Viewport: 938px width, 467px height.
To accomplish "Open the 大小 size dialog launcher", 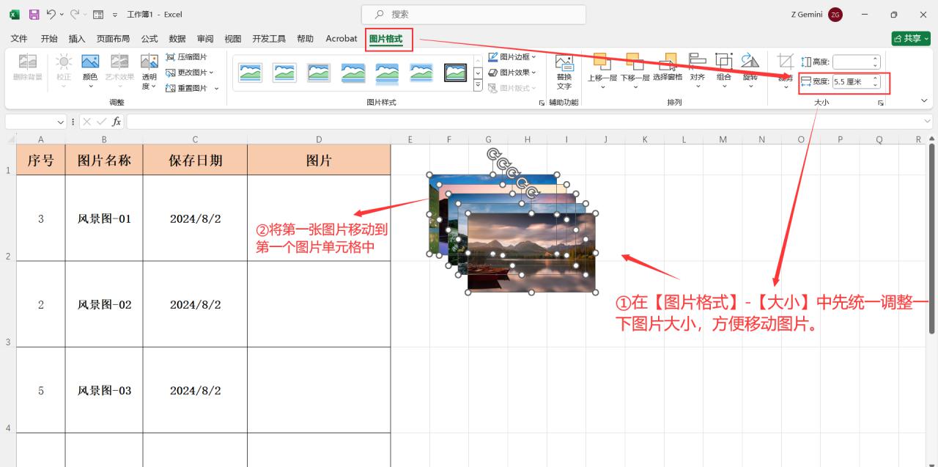I will click(x=881, y=103).
